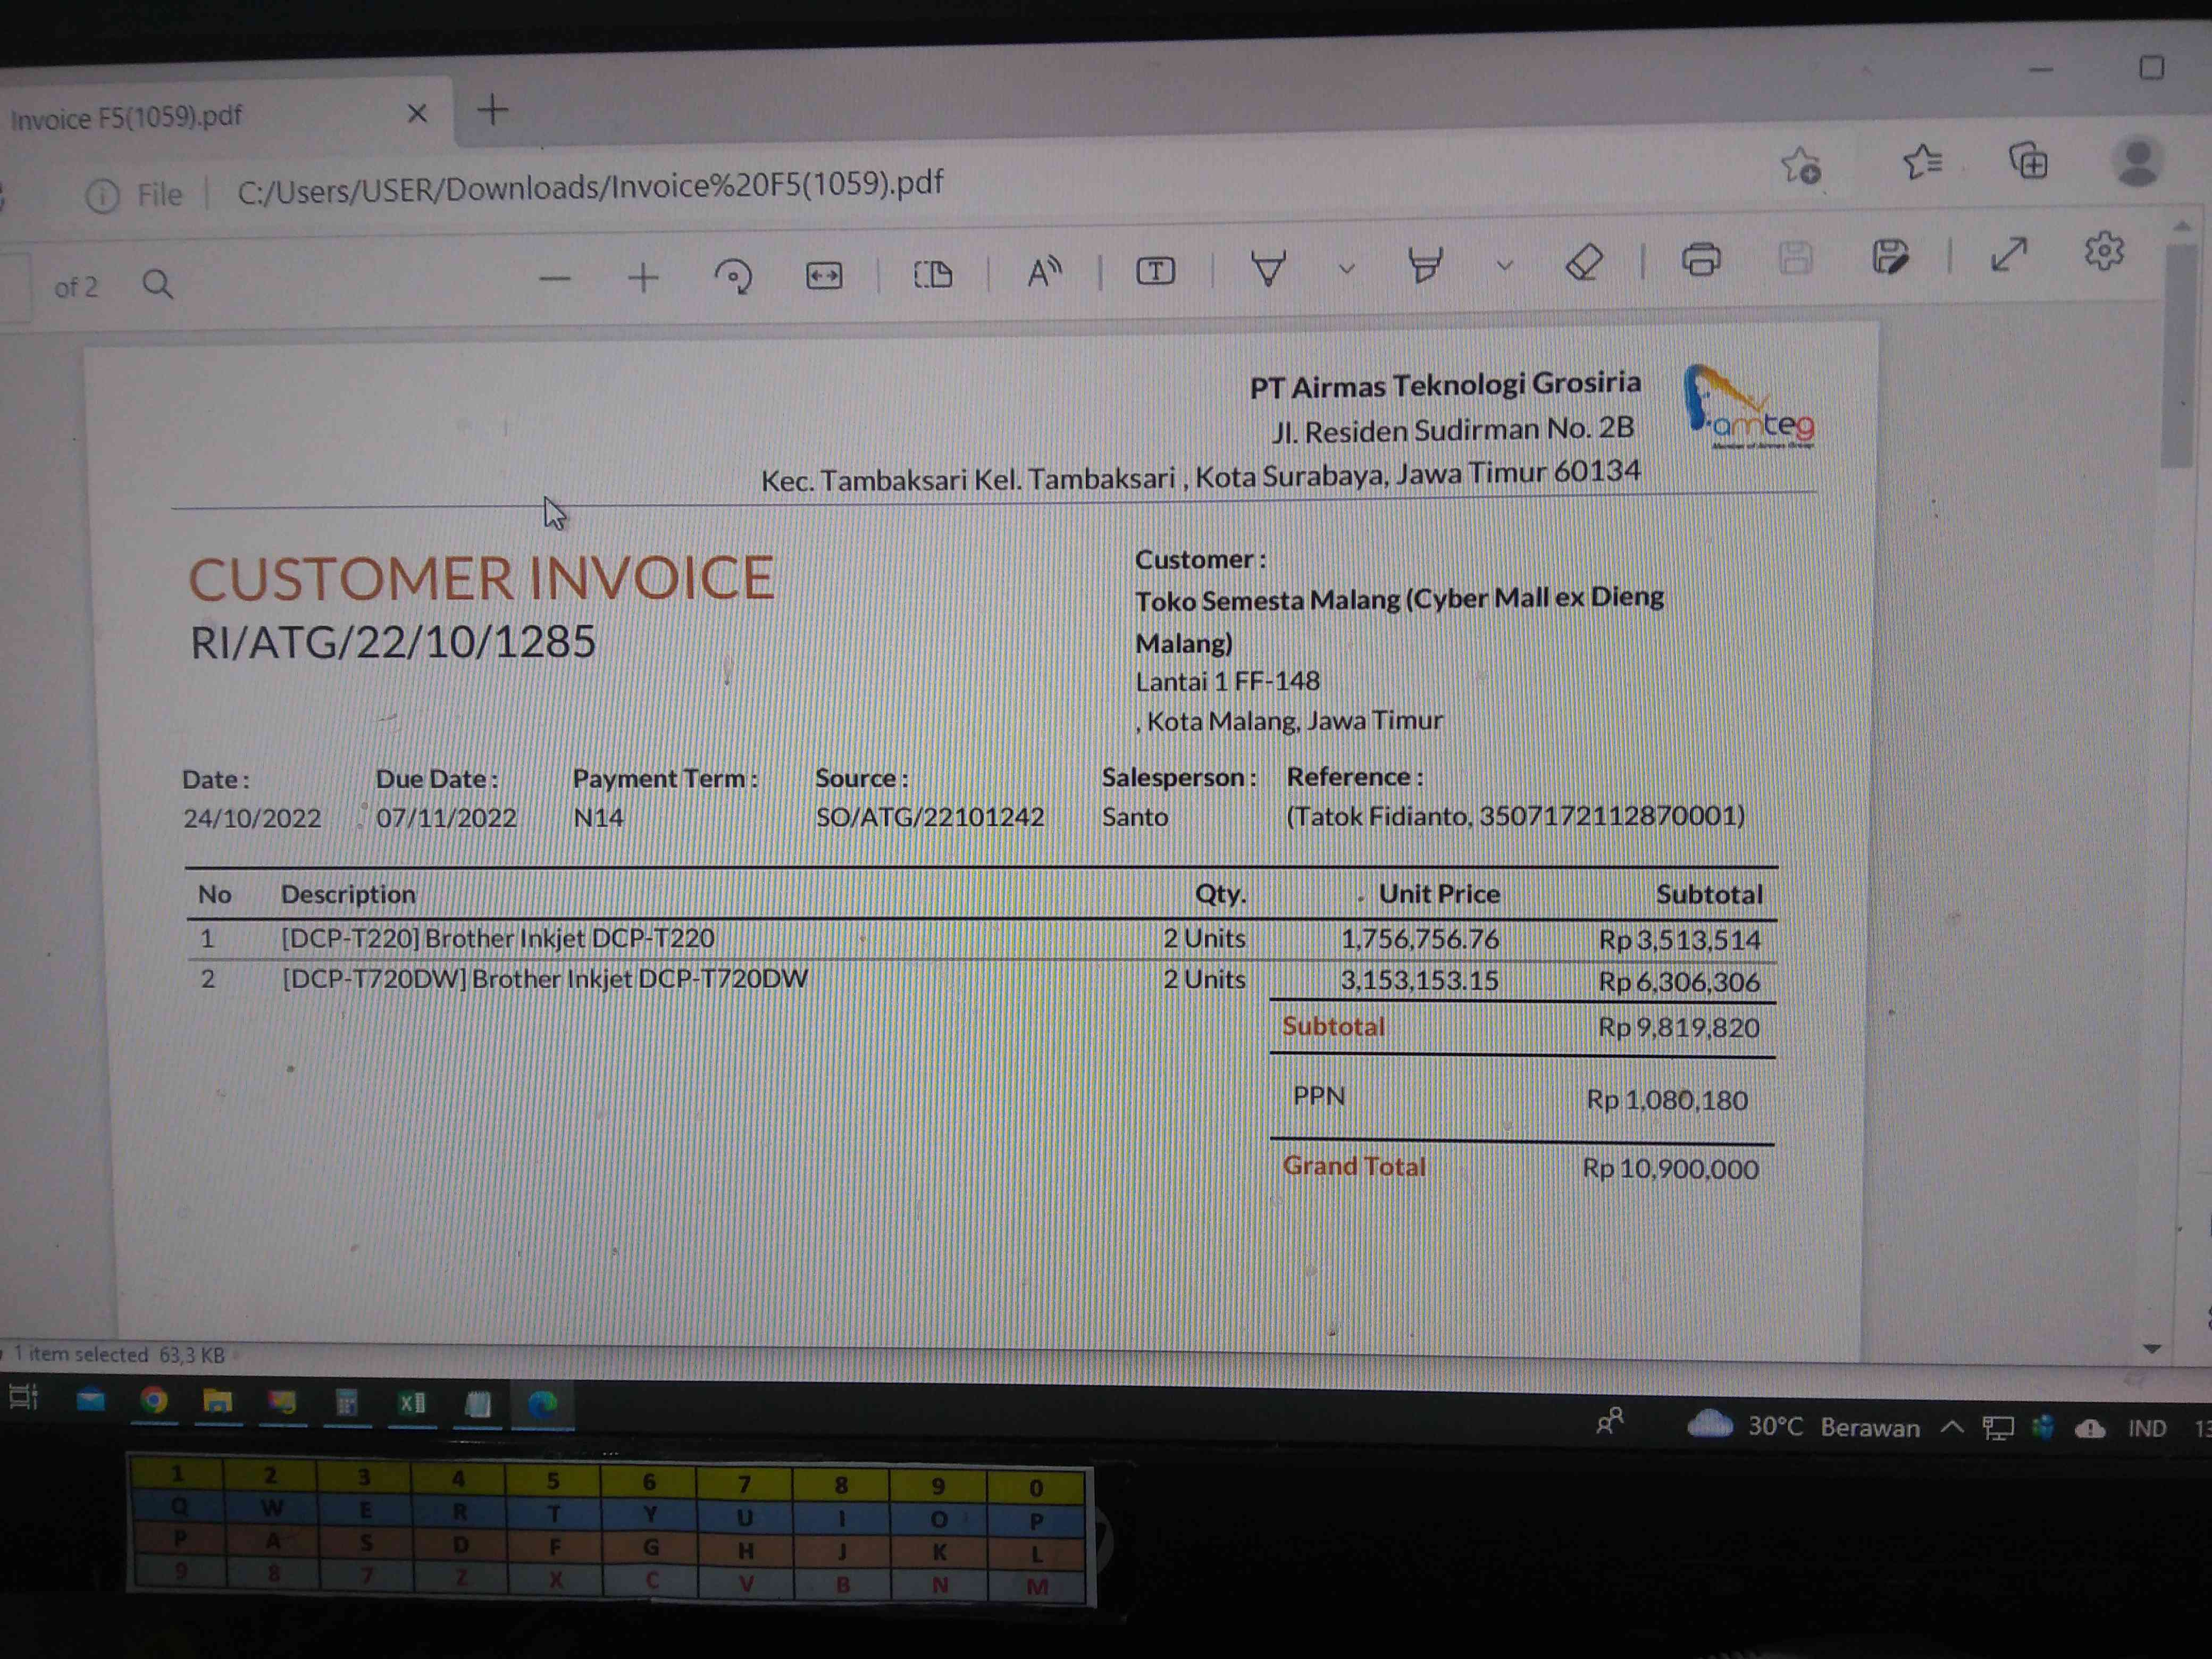The image size is (2212, 1659).
Task: Click the Fit to width icon
Action: 824,275
